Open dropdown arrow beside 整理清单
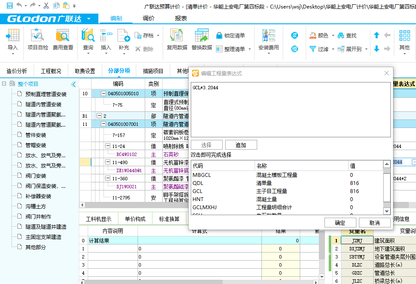Viewport: 416px width, 284px height. 250,49
